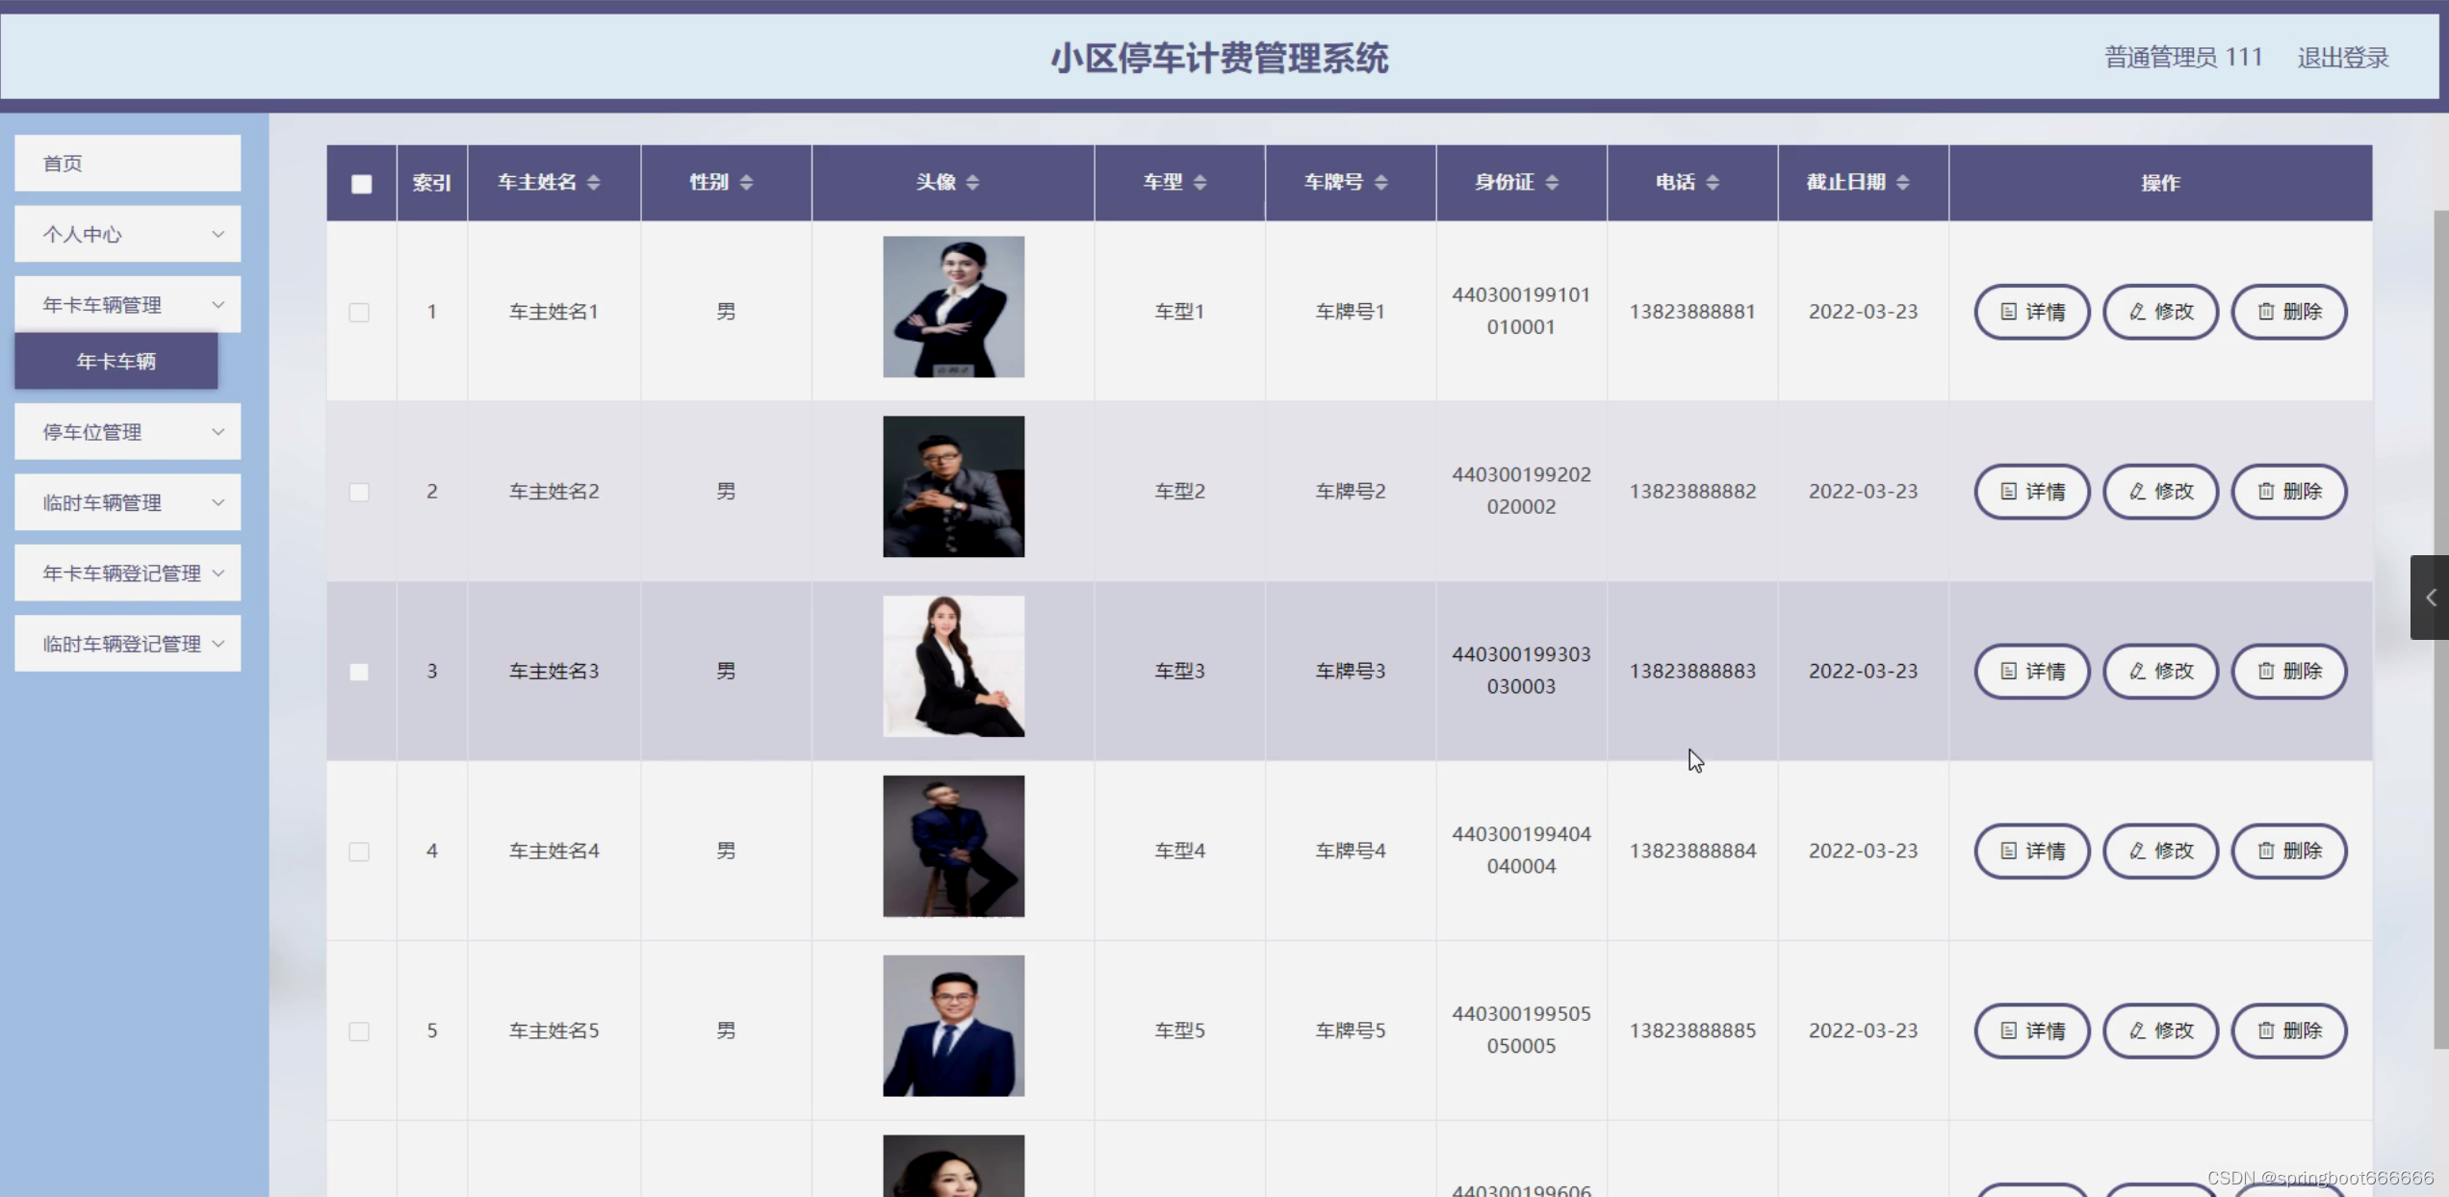Sort by 车牌号 column sort icon
The image size is (2449, 1197).
[x=1380, y=183]
